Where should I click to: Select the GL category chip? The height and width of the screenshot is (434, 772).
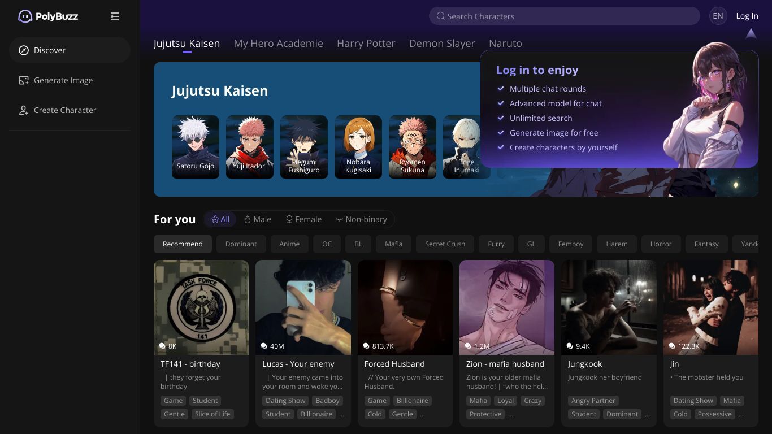tap(531, 244)
